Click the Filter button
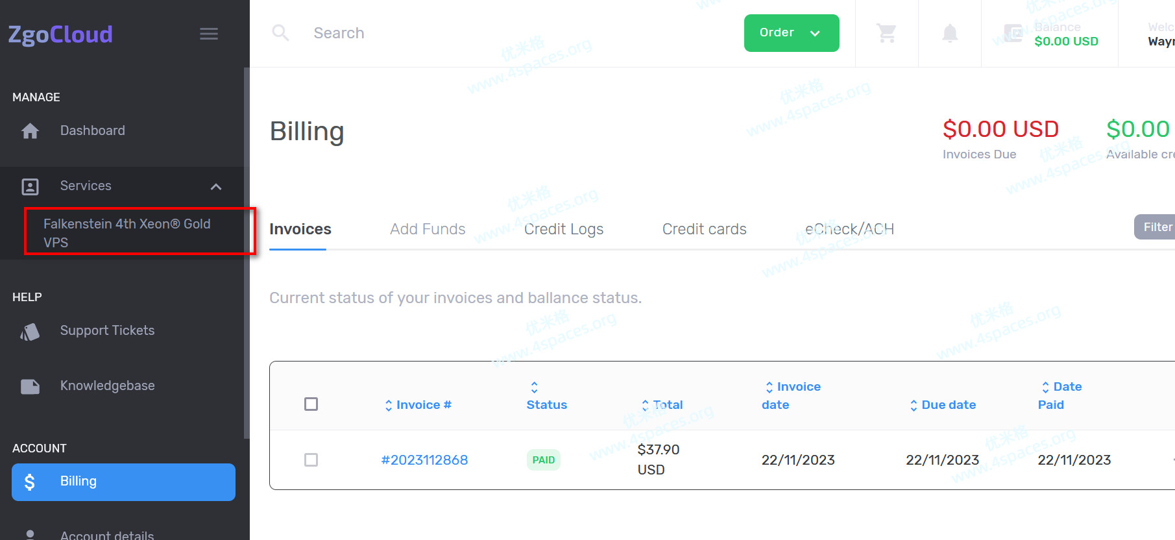The height and width of the screenshot is (540, 1175). [x=1156, y=227]
